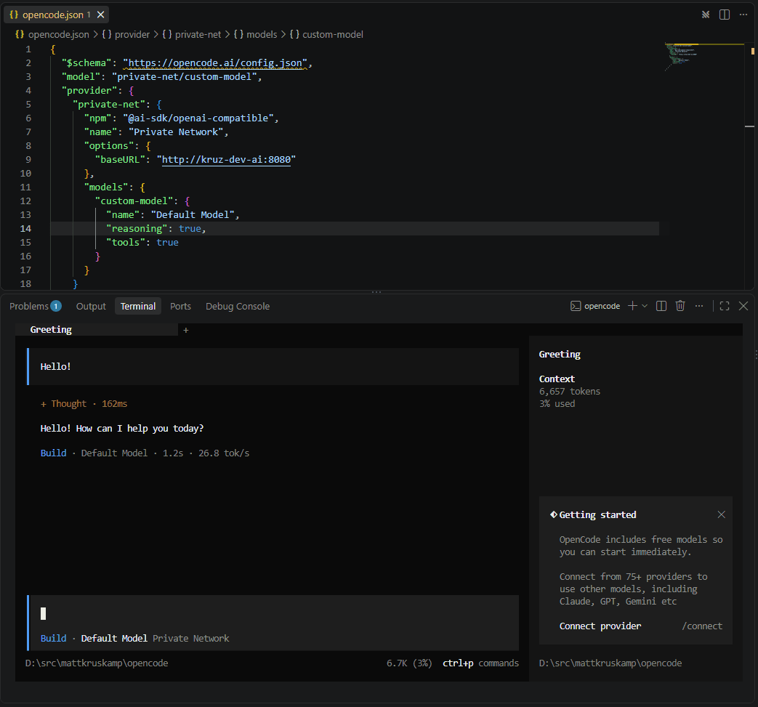
Task: Select the Greeting session tab in opencode
Action: click(x=97, y=330)
